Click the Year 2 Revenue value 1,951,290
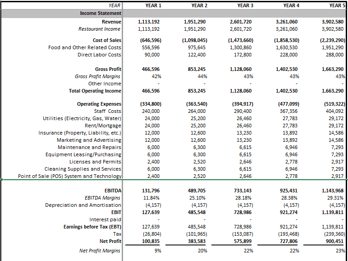Viewport: 348px width, 261px height. [x=196, y=22]
